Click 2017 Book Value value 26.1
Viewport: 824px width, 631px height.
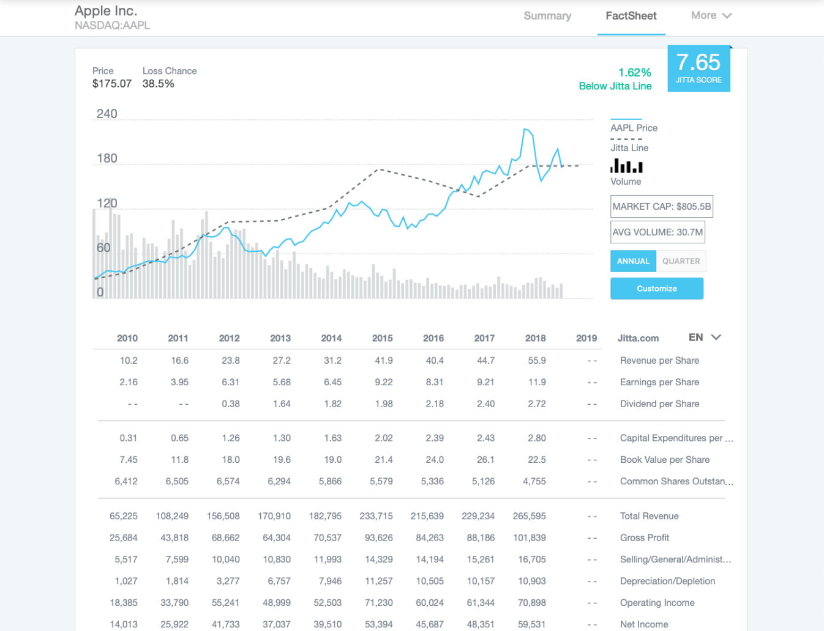coord(486,460)
